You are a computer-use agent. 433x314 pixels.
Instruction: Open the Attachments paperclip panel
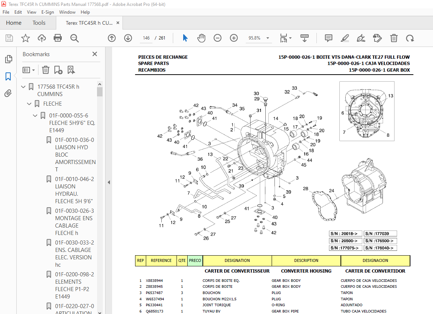point(8,93)
